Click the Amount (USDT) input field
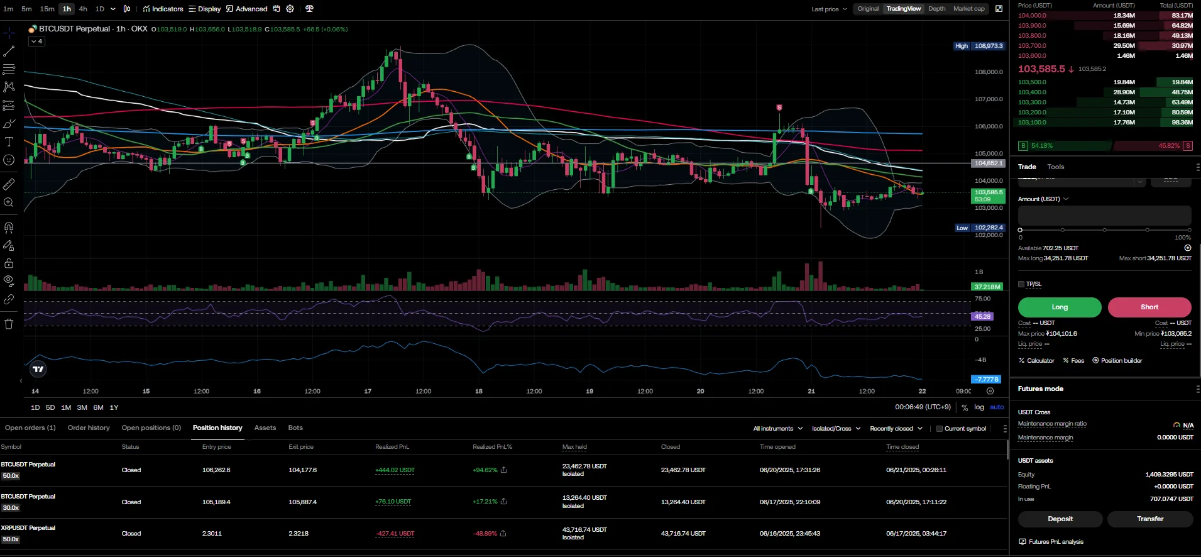Viewport: 1201px width, 557px height. 1105,215
